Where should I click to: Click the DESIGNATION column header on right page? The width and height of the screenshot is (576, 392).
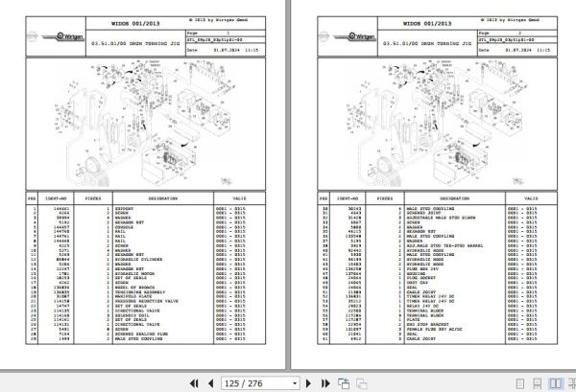coord(454,198)
